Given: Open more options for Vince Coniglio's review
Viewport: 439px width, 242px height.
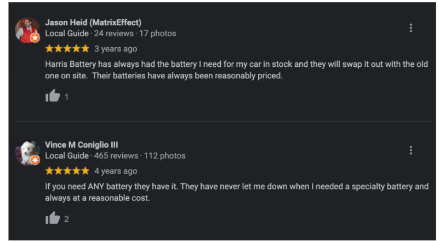Looking at the screenshot, I should (411, 150).
